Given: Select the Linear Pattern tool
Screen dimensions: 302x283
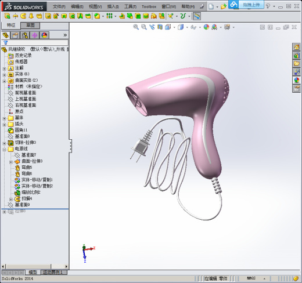Looking at the screenshot, I should point(109,16).
